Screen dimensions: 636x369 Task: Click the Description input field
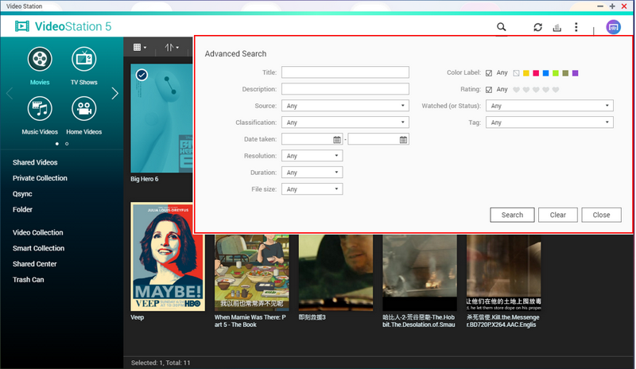click(x=345, y=89)
